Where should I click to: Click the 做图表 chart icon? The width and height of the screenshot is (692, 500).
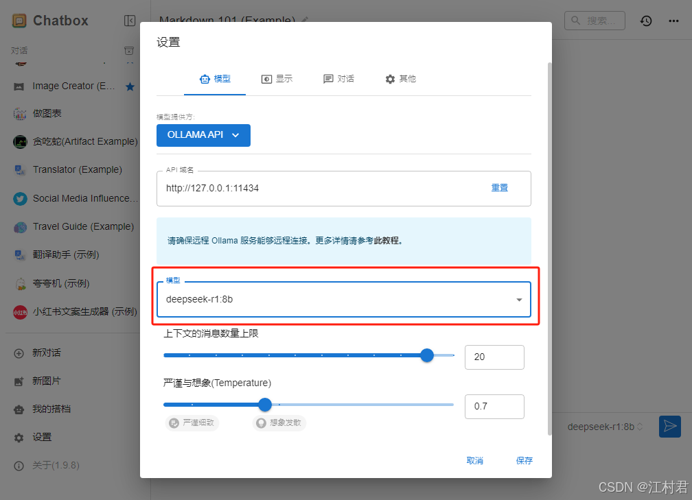(x=20, y=114)
